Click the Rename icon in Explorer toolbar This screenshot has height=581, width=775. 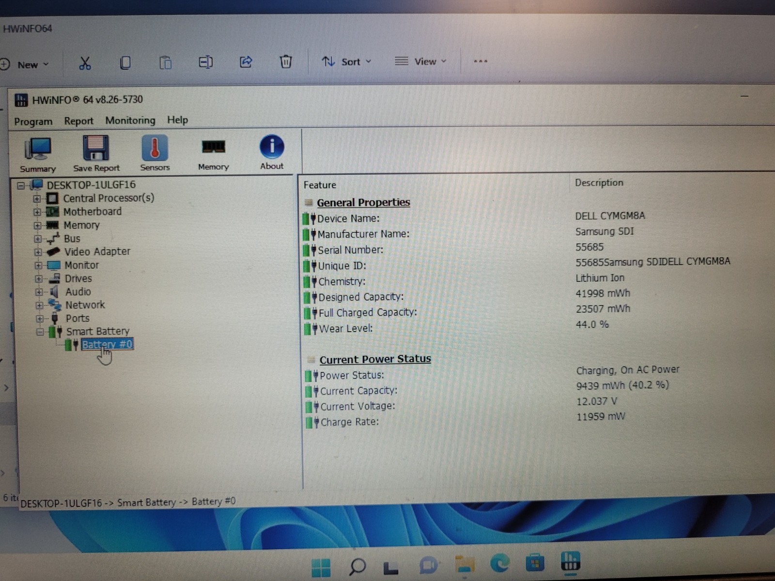pyautogui.click(x=205, y=62)
